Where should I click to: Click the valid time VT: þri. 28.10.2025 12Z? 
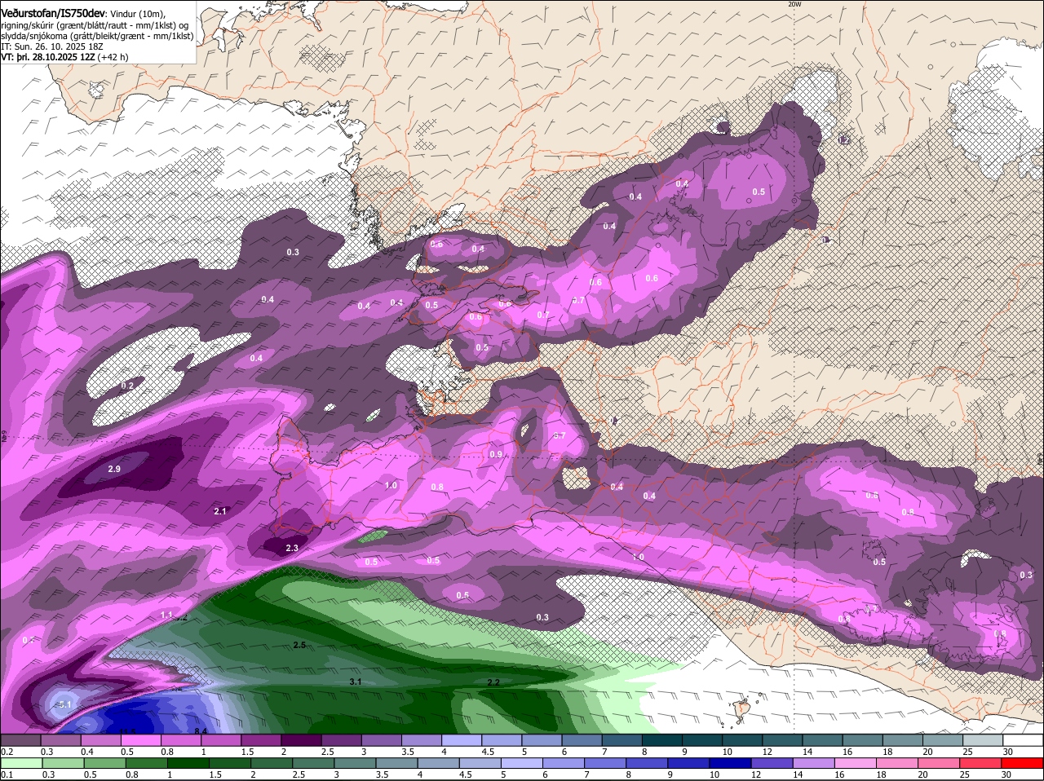pos(48,57)
